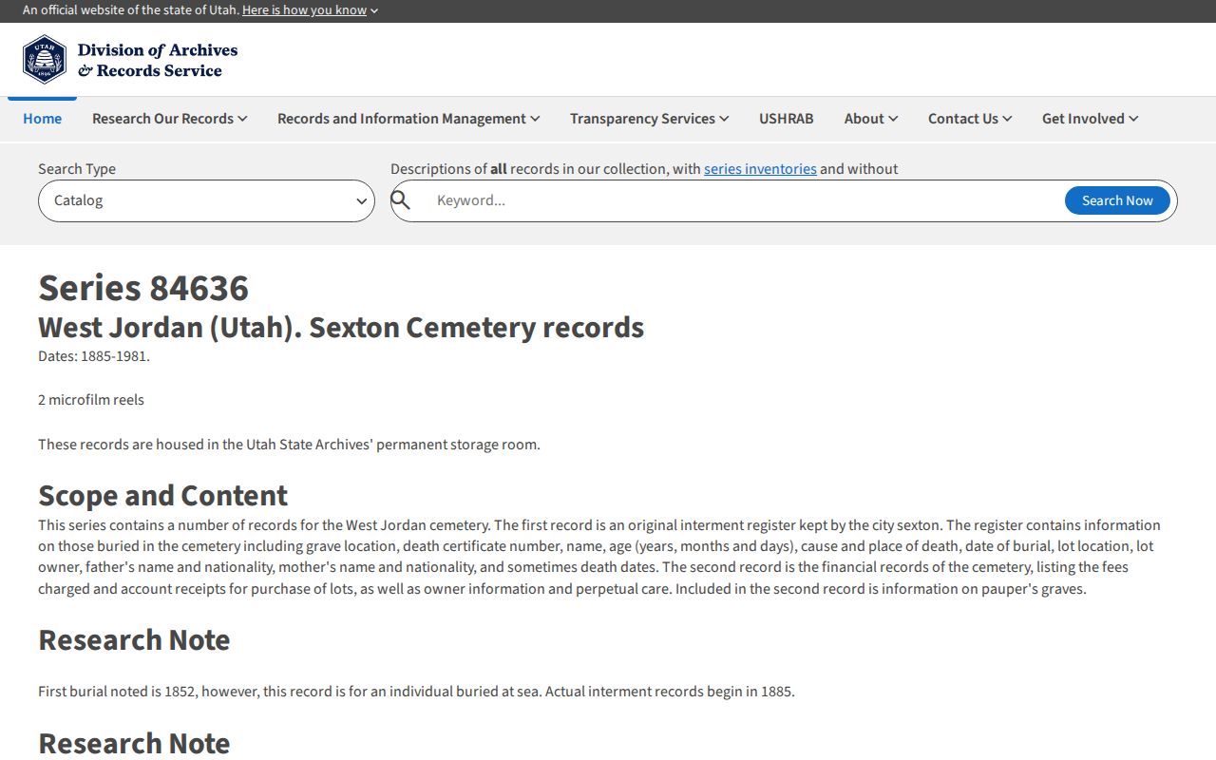The width and height of the screenshot is (1216, 760).
Task: Expand Records and Information Management menu
Action: (x=408, y=119)
